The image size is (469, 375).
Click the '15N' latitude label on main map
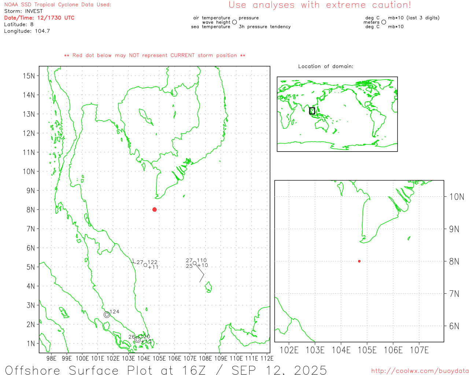click(29, 76)
